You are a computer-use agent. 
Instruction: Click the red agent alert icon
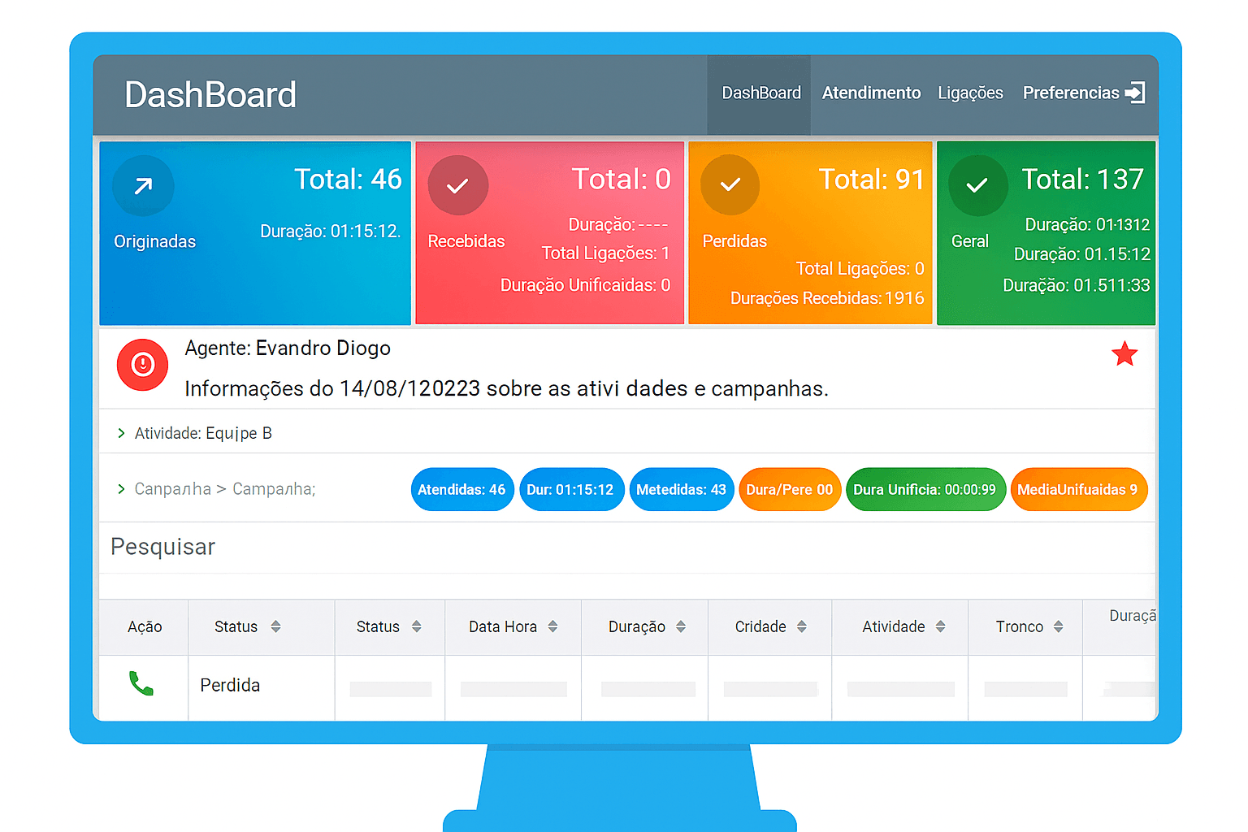pos(143,365)
